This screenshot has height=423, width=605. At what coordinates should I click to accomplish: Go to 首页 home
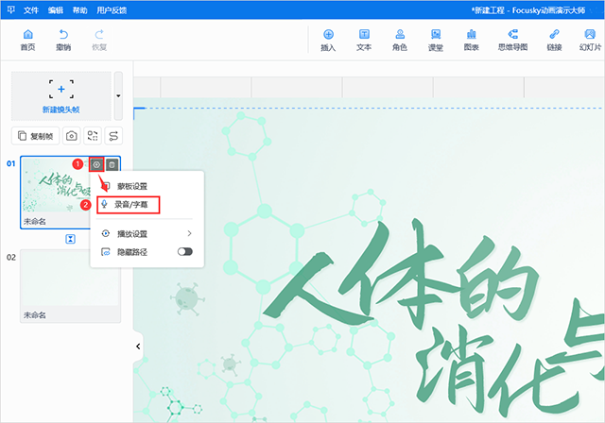pyautogui.click(x=27, y=40)
